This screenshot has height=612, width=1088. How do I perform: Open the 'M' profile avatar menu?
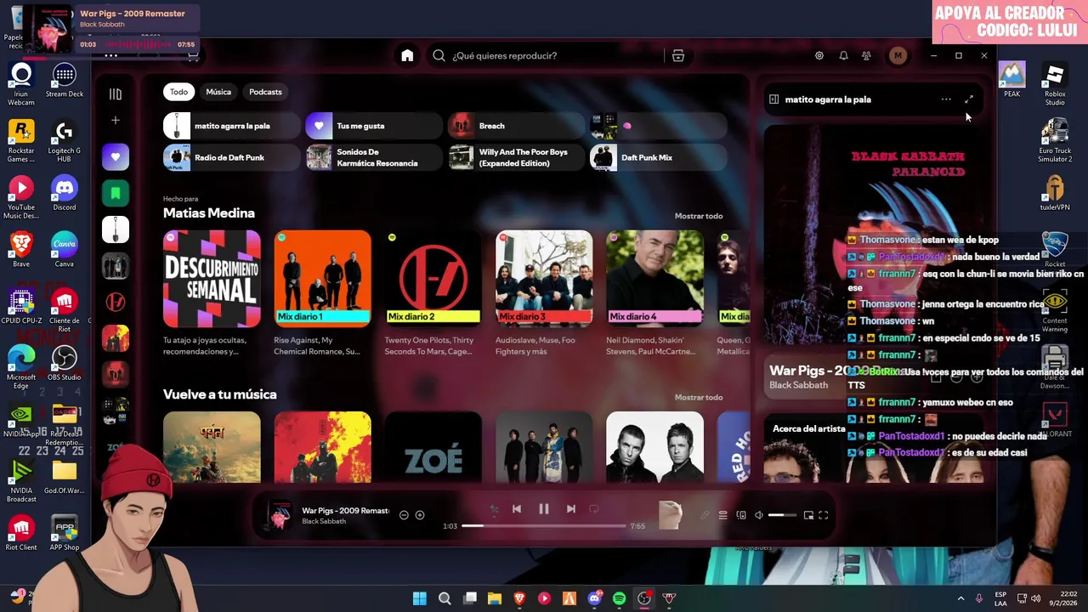click(898, 55)
